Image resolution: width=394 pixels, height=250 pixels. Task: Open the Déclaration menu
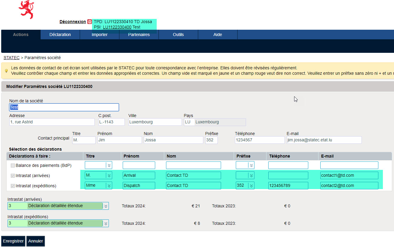point(60,35)
